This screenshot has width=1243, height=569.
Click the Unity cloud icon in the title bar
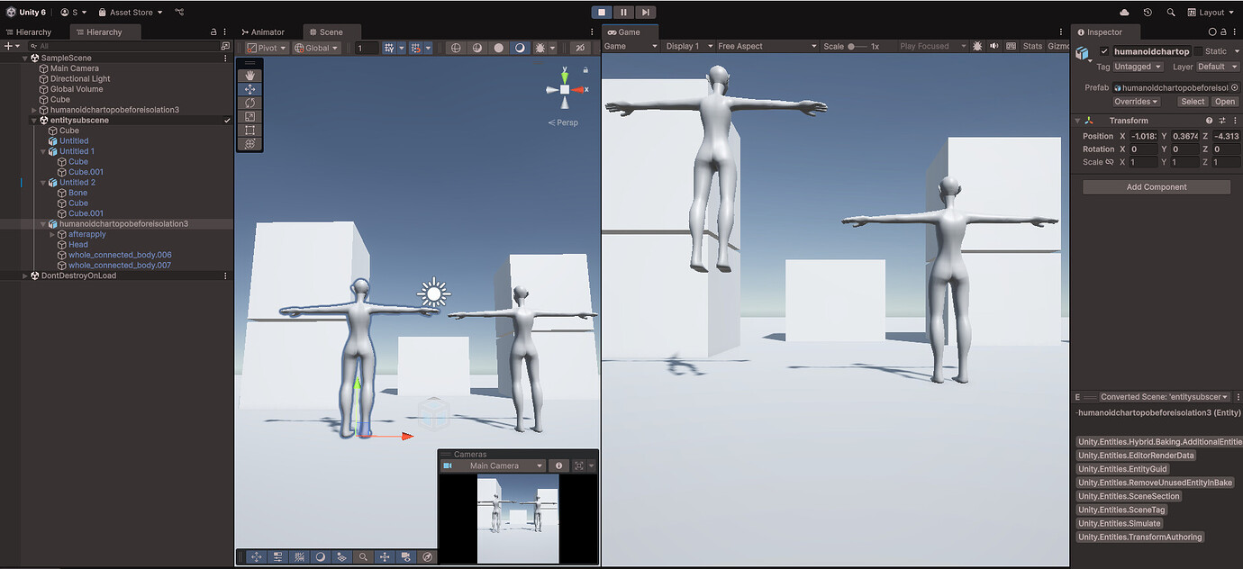(x=1126, y=12)
